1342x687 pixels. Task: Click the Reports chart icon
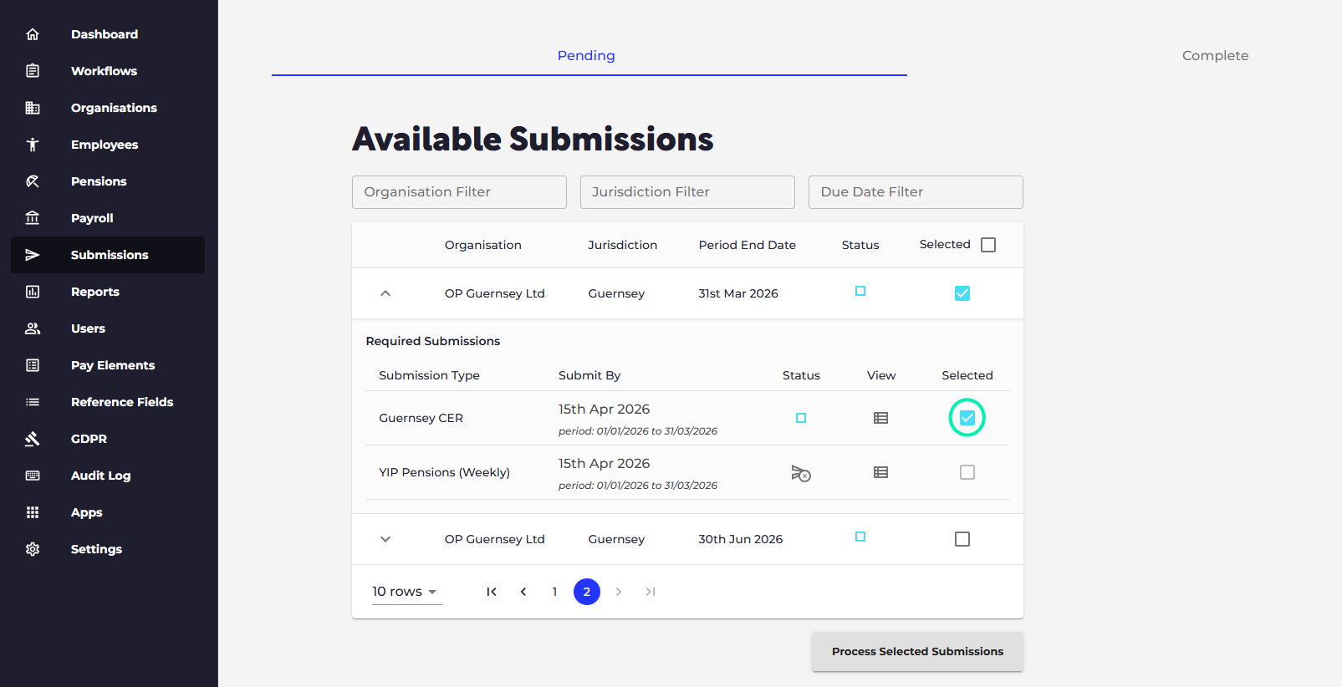33,292
